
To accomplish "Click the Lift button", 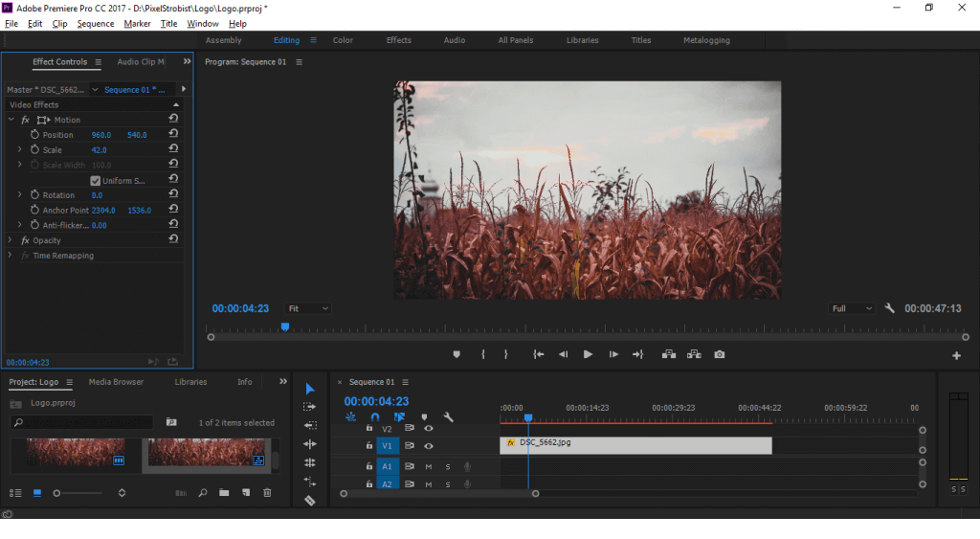I will [x=669, y=354].
